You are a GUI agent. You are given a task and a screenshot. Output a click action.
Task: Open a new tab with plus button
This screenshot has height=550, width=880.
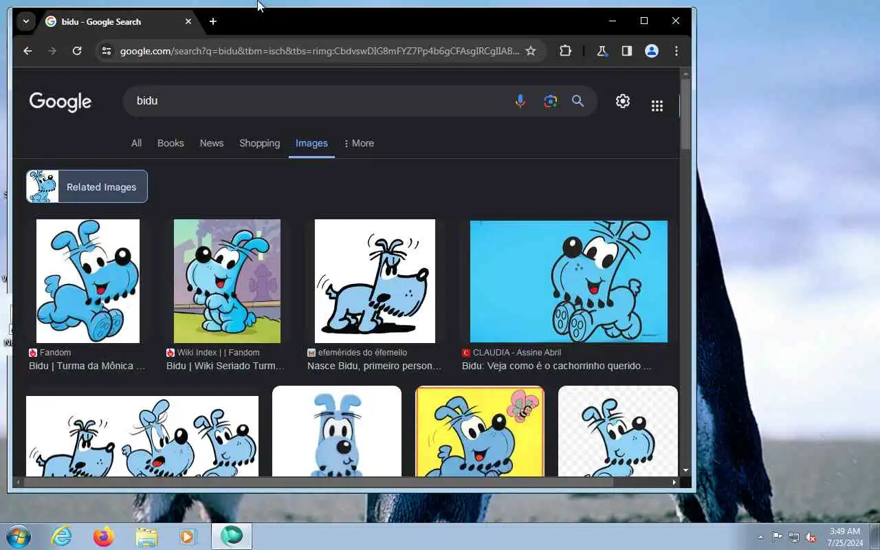[213, 21]
